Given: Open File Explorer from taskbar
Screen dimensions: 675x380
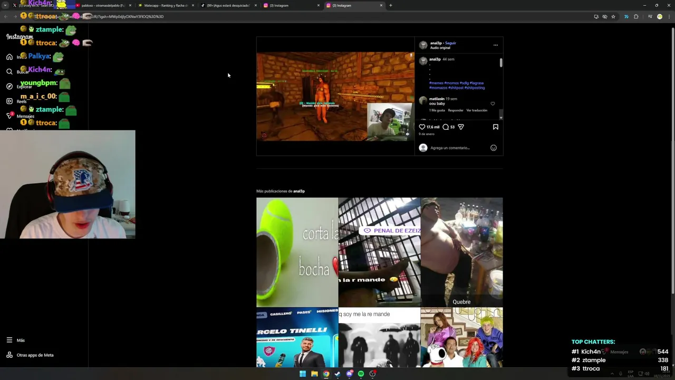Looking at the screenshot, I should point(314,374).
